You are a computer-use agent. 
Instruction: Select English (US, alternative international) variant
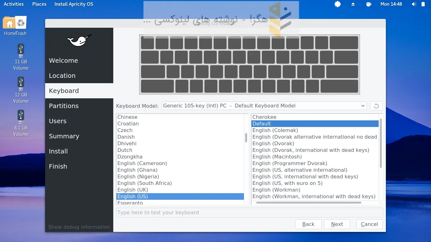[315, 170]
